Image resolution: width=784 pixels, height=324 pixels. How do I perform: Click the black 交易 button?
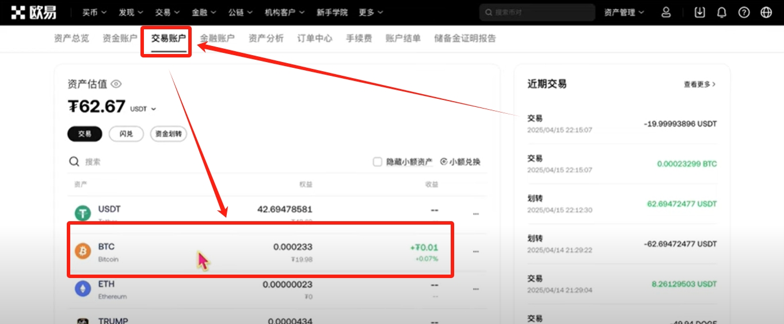coord(85,134)
